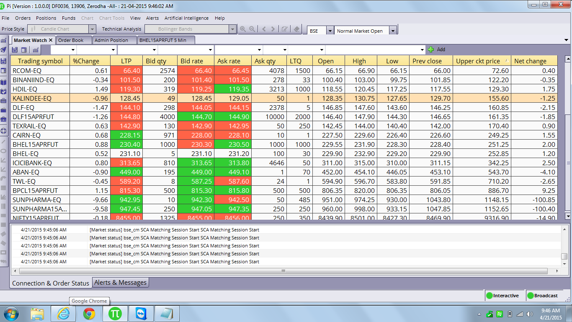
Task: Click tab list arrow at right of tabs
Action: tap(567, 40)
